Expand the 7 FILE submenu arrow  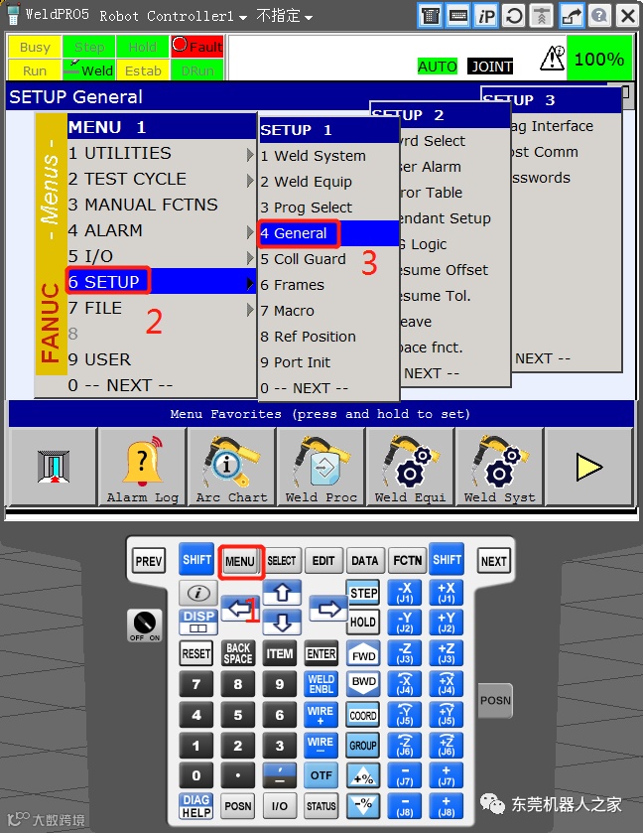(x=250, y=309)
